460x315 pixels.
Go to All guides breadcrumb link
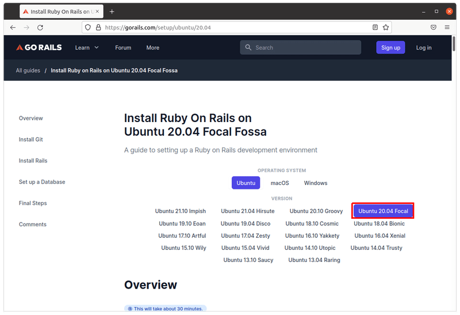28,71
